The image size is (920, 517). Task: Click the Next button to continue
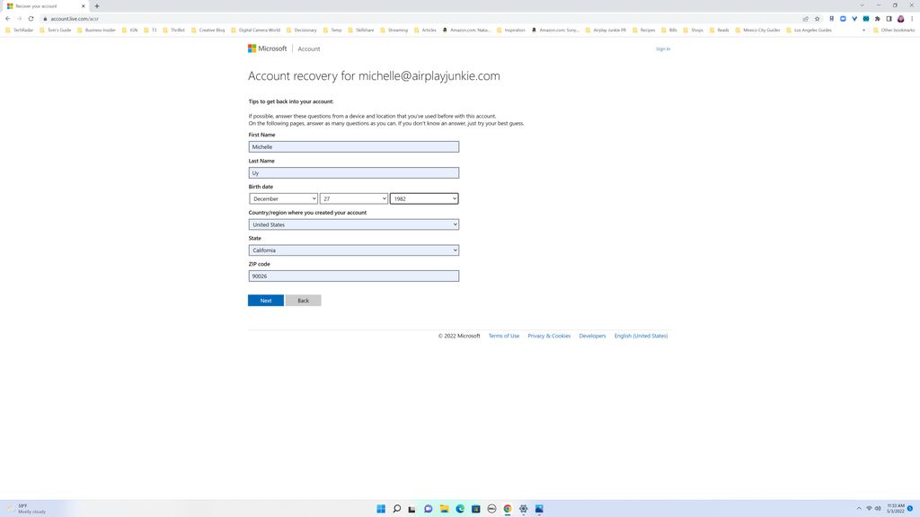pyautogui.click(x=265, y=300)
